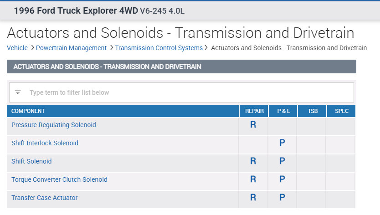The image size is (380, 215).
Task: Open Repair icon for Torque Converter Clutch Solenoid
Action: pos(253,179)
